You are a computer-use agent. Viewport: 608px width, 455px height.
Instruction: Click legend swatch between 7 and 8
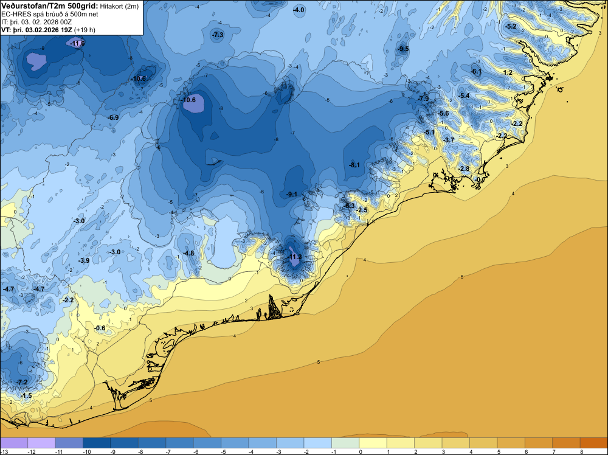click(x=567, y=443)
